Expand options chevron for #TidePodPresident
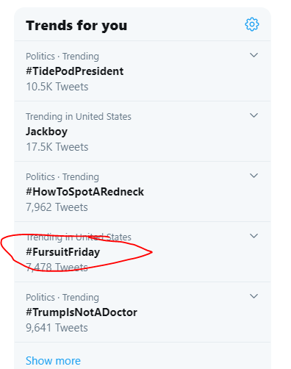The image size is (291, 369). coord(254,55)
